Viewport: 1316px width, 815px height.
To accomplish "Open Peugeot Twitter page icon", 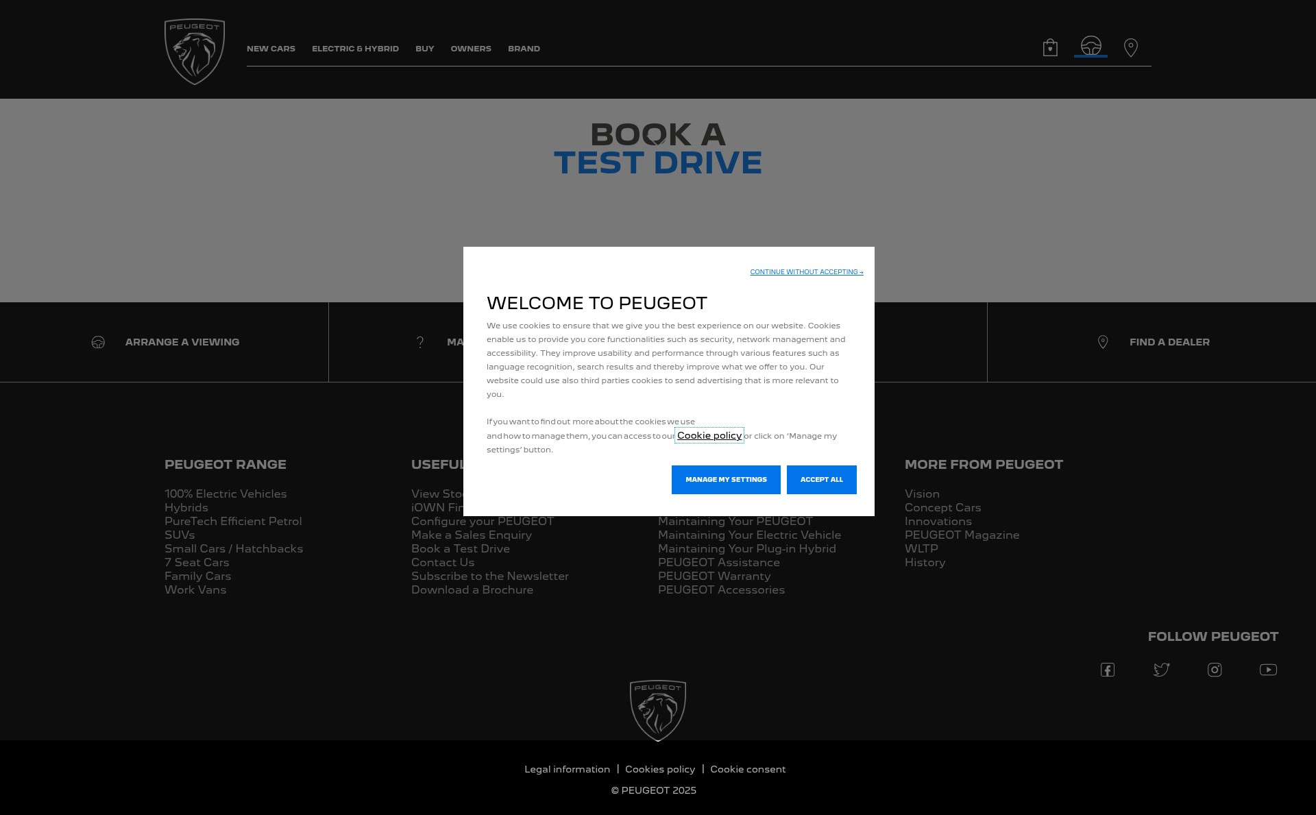I will point(1161,670).
